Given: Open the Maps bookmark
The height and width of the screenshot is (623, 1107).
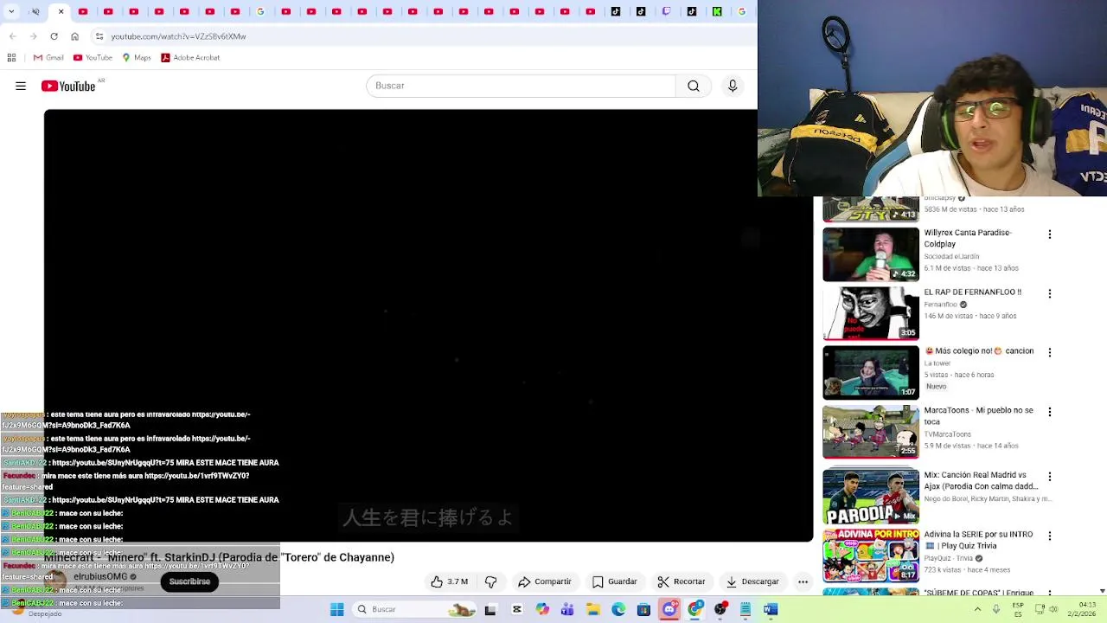Looking at the screenshot, I should [137, 57].
